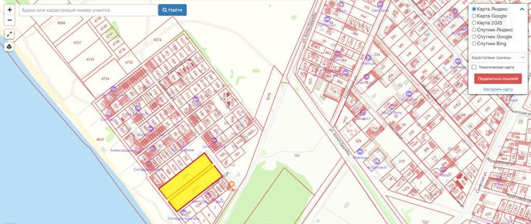Print the map using printer icon

pos(9,47)
